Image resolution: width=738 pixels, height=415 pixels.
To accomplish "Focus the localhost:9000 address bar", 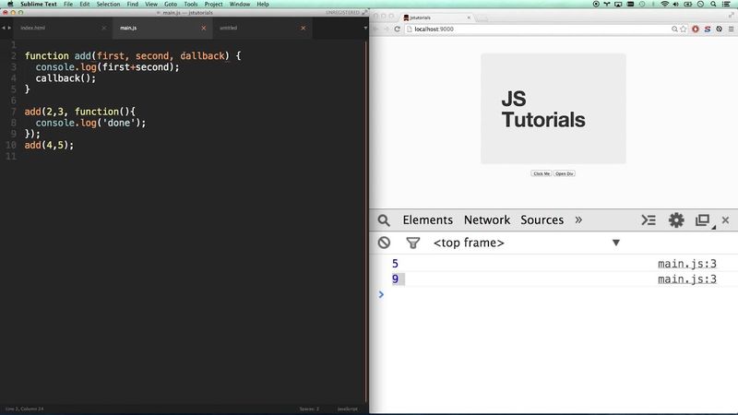I will click(537, 30).
